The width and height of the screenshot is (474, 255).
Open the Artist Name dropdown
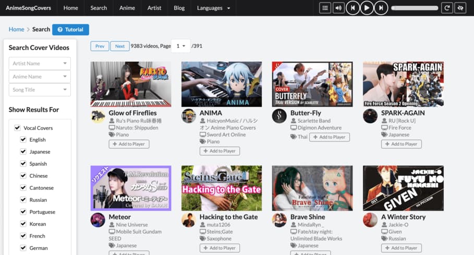pos(40,63)
